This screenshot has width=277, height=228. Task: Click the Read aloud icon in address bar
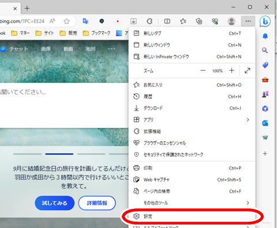click(x=52, y=21)
